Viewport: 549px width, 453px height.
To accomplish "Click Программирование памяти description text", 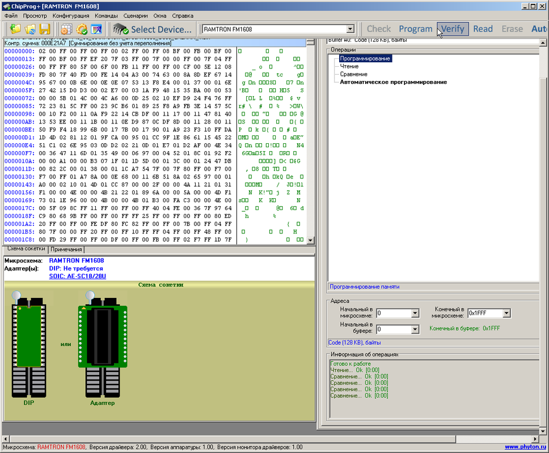I will 365,287.
